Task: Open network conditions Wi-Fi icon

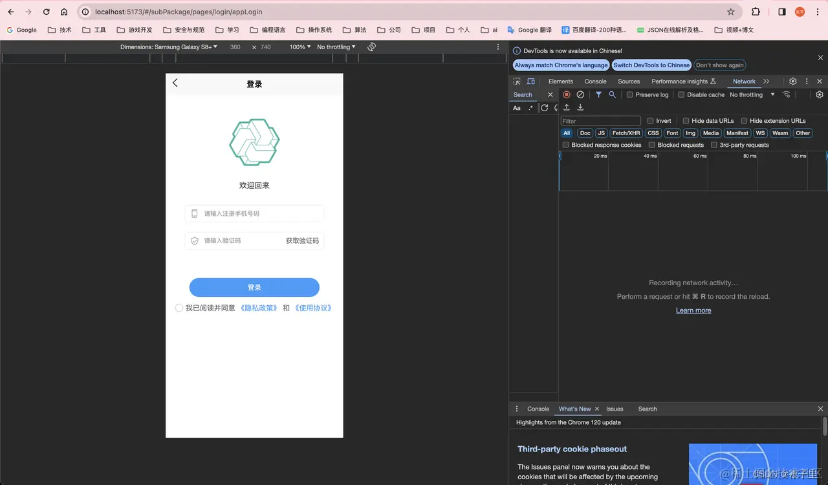Action: [787, 94]
